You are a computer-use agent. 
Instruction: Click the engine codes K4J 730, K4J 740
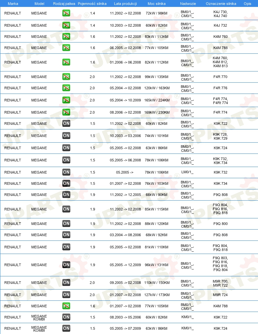point(220,14)
